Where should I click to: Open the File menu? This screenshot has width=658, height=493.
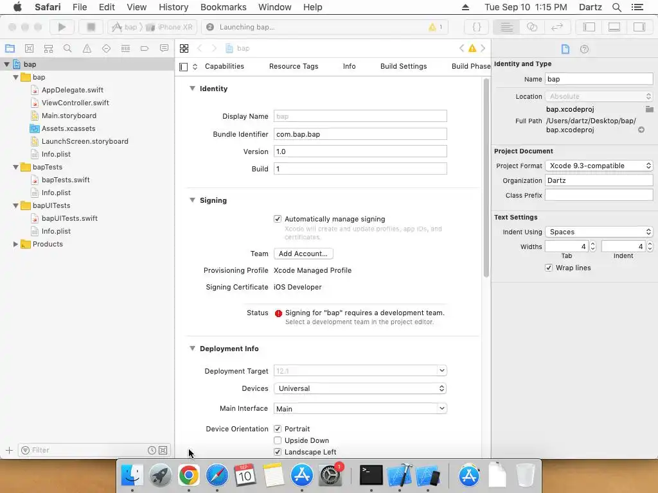click(x=79, y=7)
